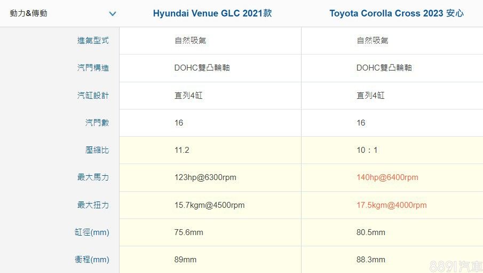The image size is (483, 273).
Task: Select the 汽門構造 row label
Action: pyautogui.click(x=93, y=68)
